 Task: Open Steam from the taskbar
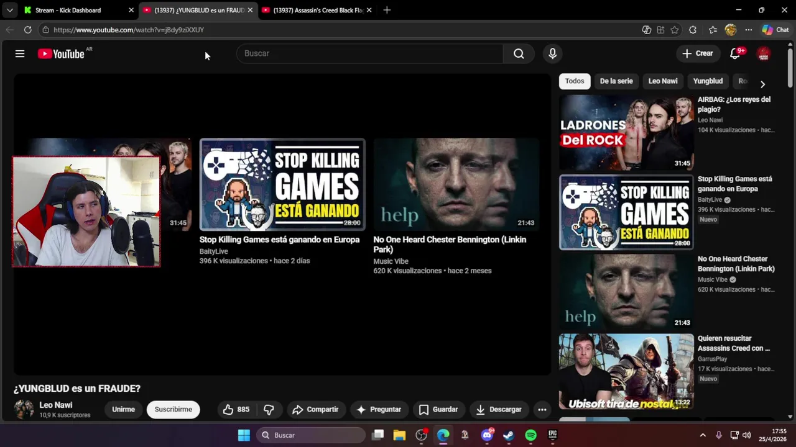click(509, 435)
